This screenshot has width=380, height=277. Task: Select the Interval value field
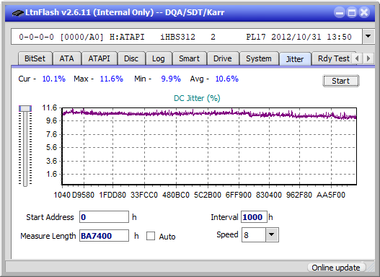coord(254,217)
